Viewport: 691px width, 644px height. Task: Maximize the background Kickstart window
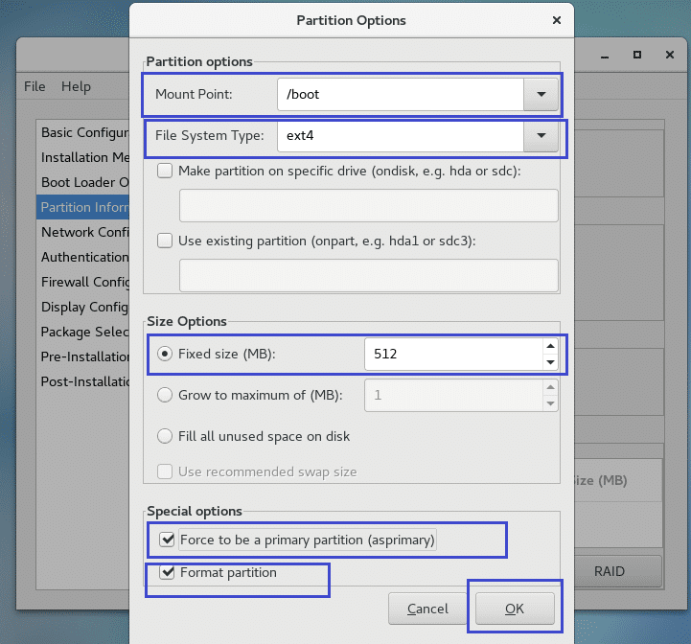[x=637, y=56]
